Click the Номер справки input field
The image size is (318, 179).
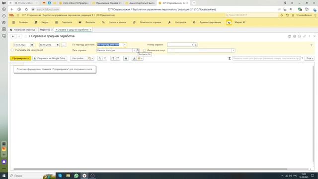[x=180, y=45]
